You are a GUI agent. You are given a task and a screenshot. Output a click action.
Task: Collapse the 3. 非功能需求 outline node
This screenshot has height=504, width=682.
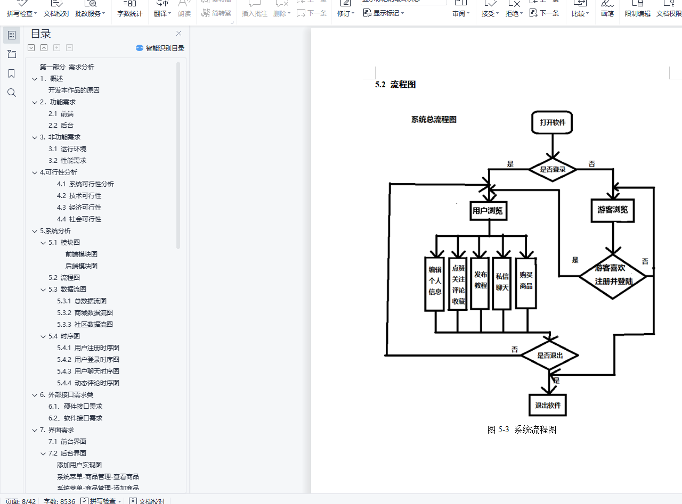point(35,137)
